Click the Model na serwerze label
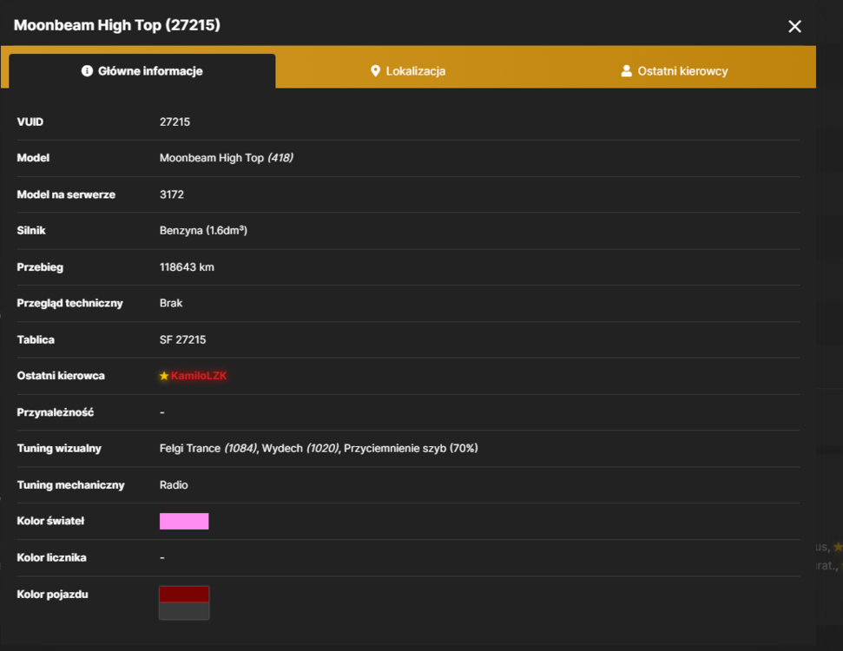This screenshot has width=843, height=651. 66,194
